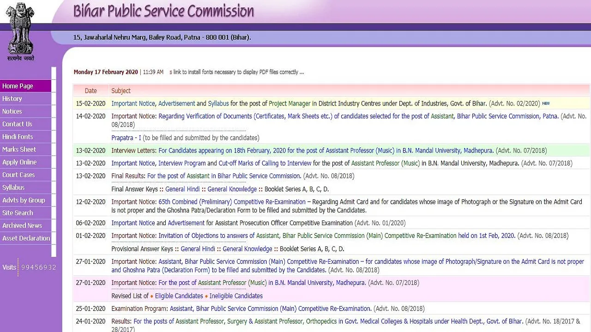Open the Project Manager post link

290,104
